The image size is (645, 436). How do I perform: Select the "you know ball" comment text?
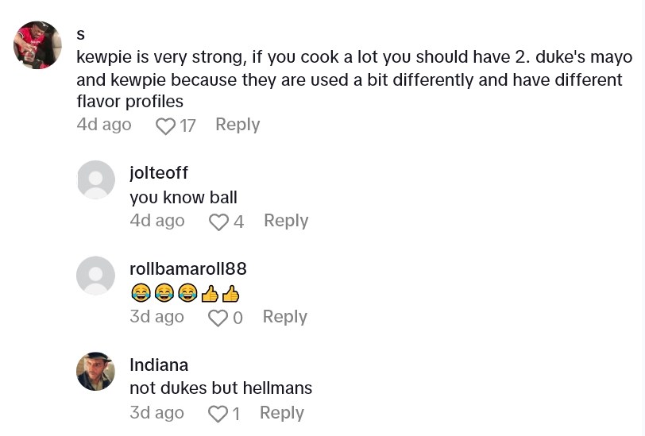tap(183, 198)
